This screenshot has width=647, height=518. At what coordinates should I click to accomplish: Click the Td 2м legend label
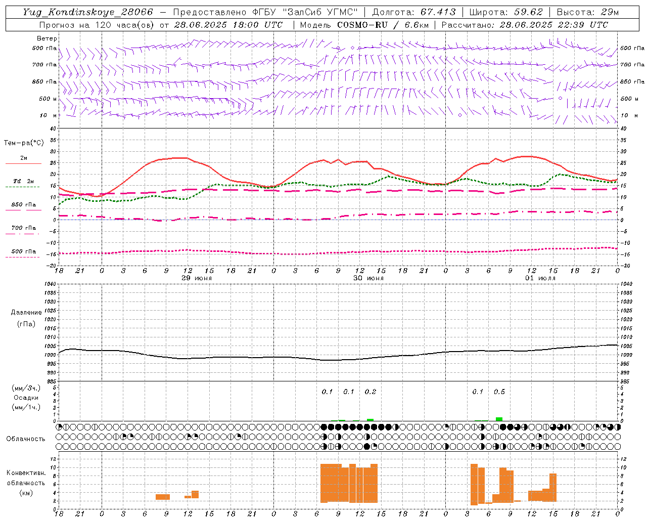coord(24,181)
